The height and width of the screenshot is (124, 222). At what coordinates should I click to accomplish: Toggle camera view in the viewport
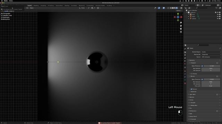coord(181,29)
